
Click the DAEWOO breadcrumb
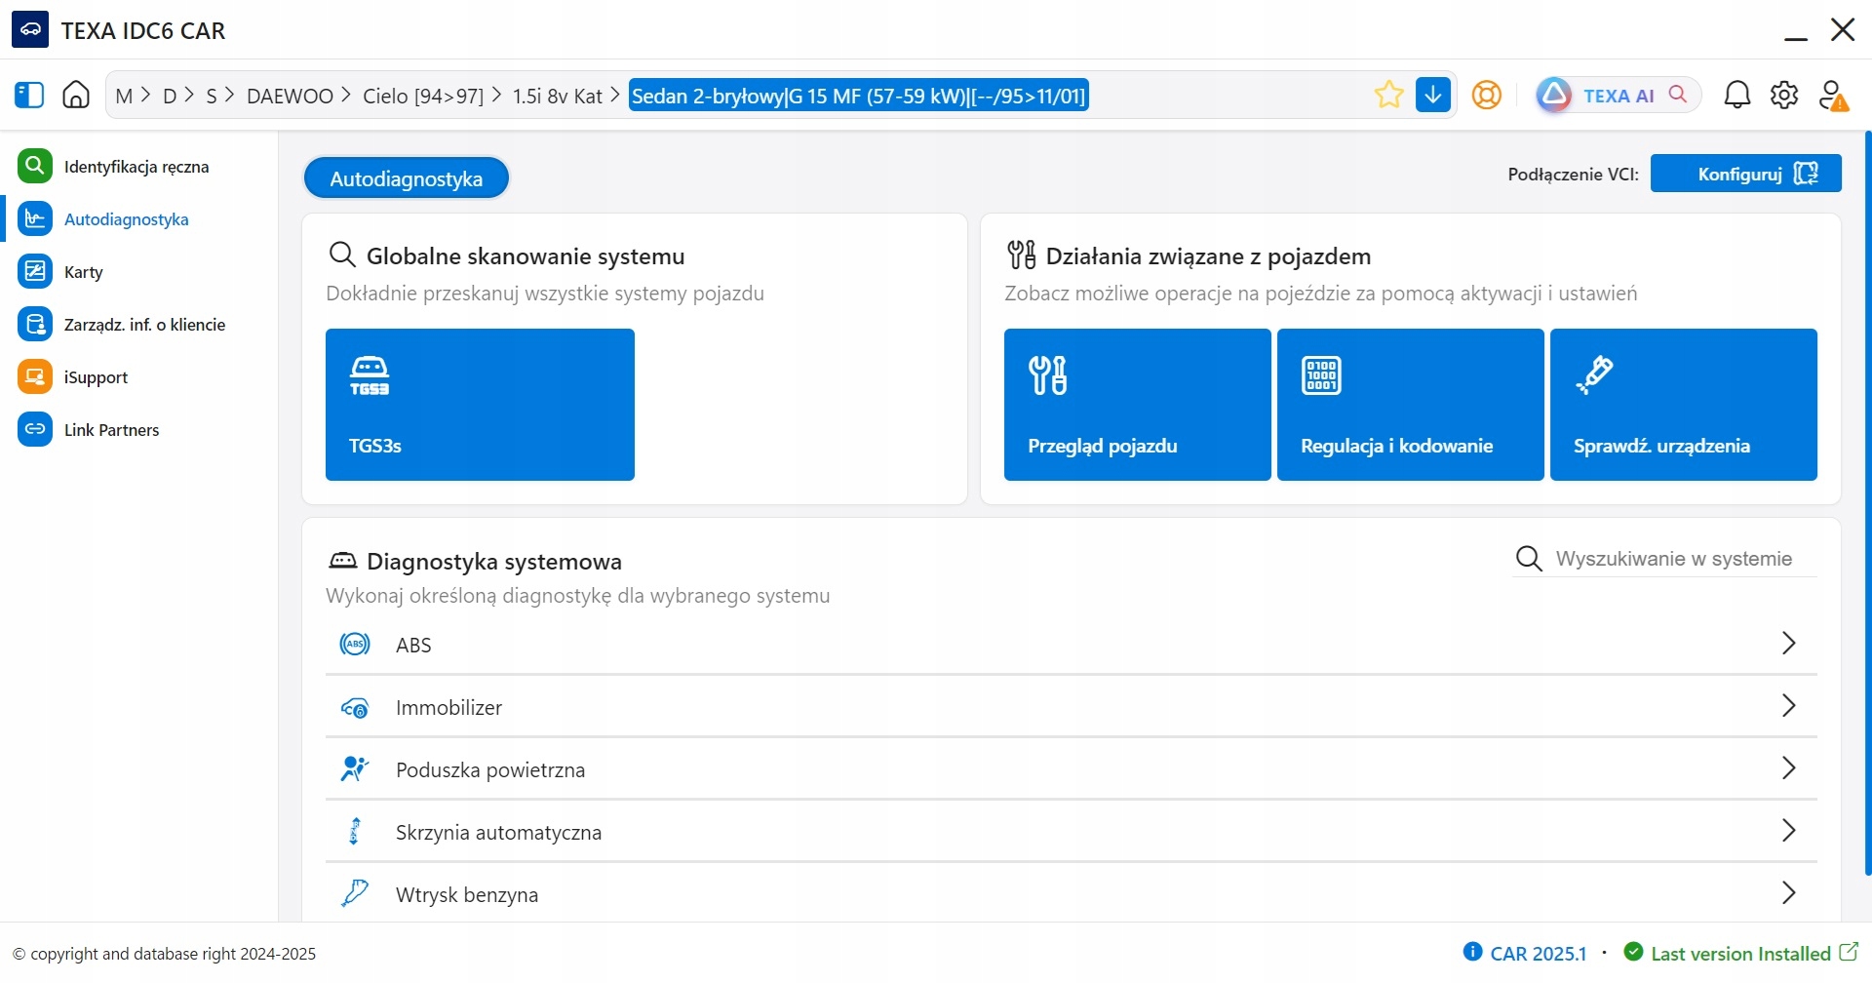[290, 96]
